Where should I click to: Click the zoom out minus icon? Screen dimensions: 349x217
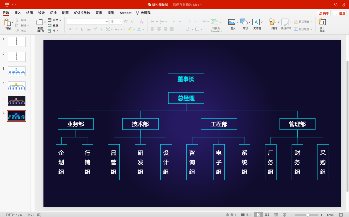291,215
